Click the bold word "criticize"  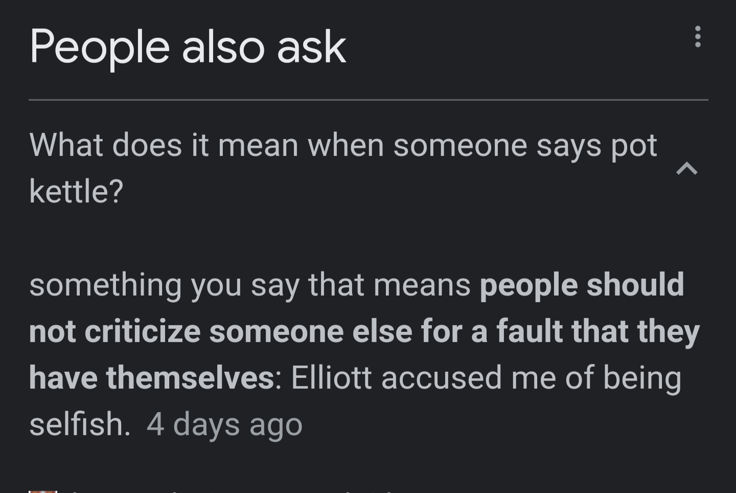pyautogui.click(x=142, y=331)
